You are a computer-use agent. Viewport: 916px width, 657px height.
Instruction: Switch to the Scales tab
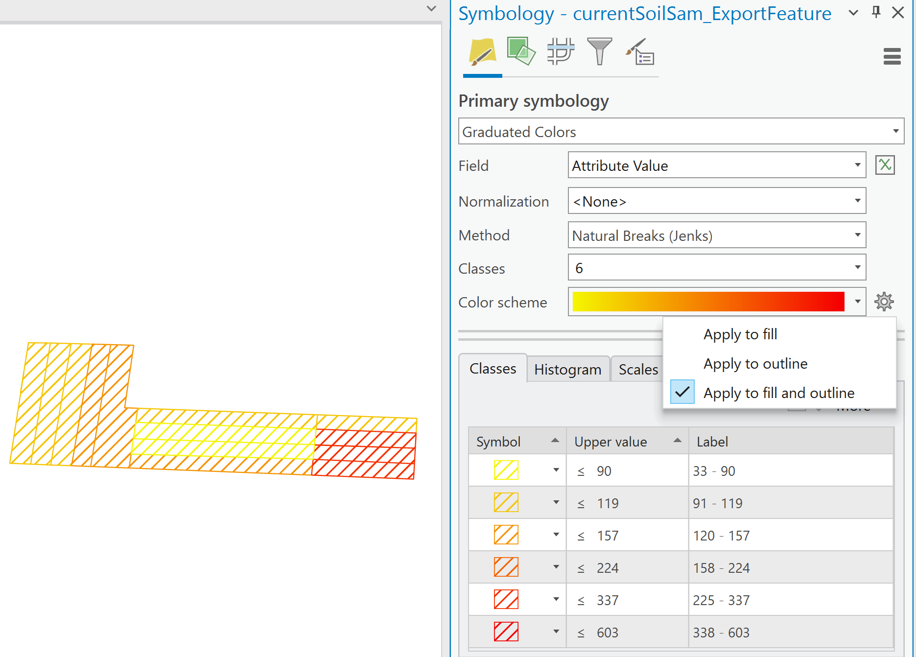[638, 369]
